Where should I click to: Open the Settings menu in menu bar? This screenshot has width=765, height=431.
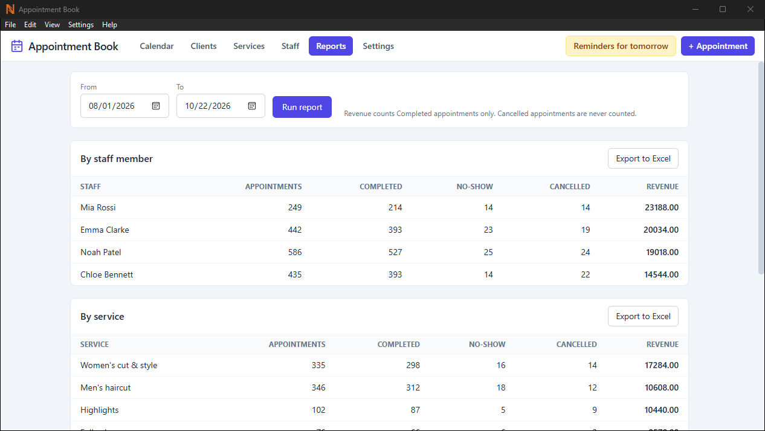(x=81, y=25)
